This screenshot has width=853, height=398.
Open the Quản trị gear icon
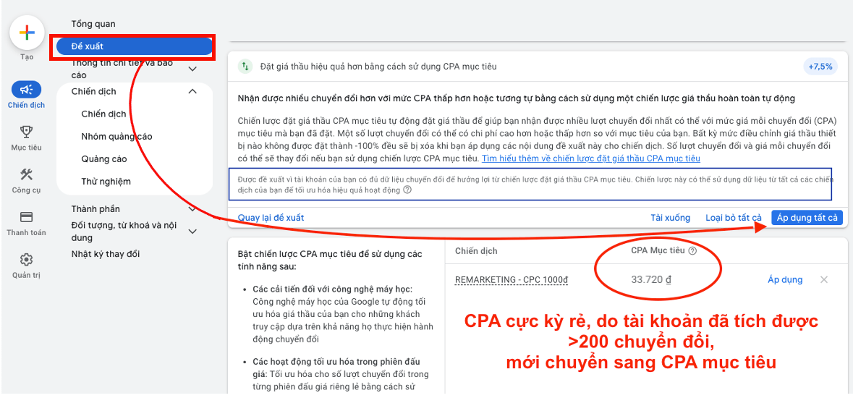26,259
